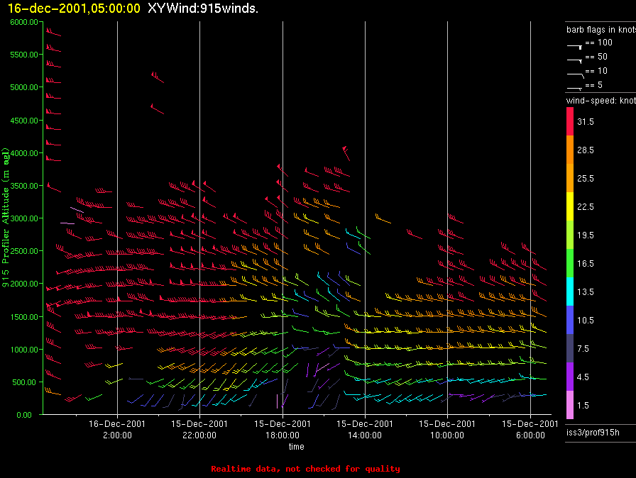This screenshot has height=478, width=636.
Task: Click the 15-Dec-2001 14:00:00 time label
Action: pyautogui.click(x=365, y=429)
